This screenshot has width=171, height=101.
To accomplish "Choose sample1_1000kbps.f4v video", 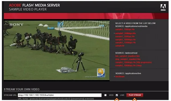I will point(126,40).
